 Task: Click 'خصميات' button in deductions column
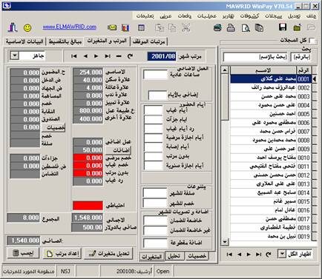[x=53, y=127]
